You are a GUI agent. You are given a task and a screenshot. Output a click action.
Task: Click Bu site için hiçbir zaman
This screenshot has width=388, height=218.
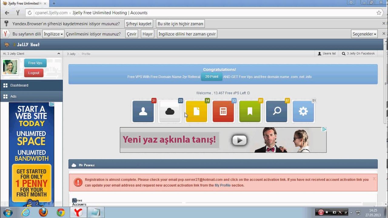[x=180, y=24]
